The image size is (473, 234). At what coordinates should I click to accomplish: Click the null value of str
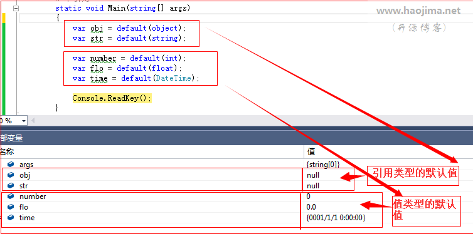pyautogui.click(x=313, y=186)
